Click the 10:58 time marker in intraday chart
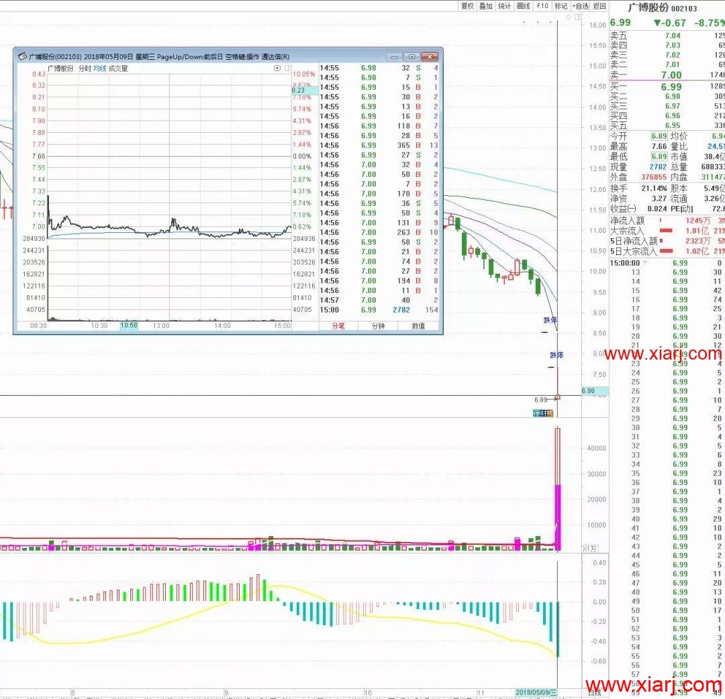The height and width of the screenshot is (699, 725). point(129,325)
